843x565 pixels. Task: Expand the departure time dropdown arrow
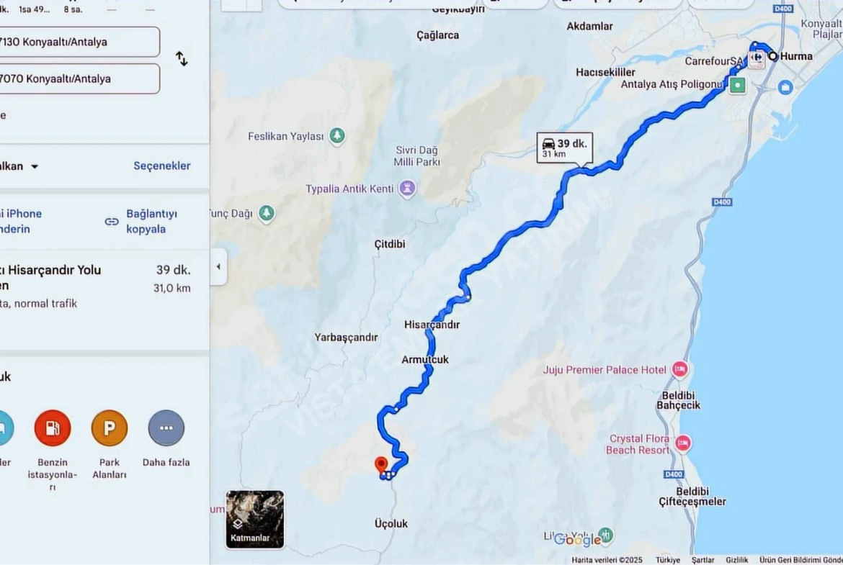click(35, 166)
